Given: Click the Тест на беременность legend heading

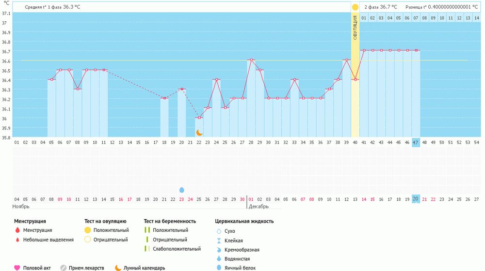Looking at the screenshot, I should point(170,221).
